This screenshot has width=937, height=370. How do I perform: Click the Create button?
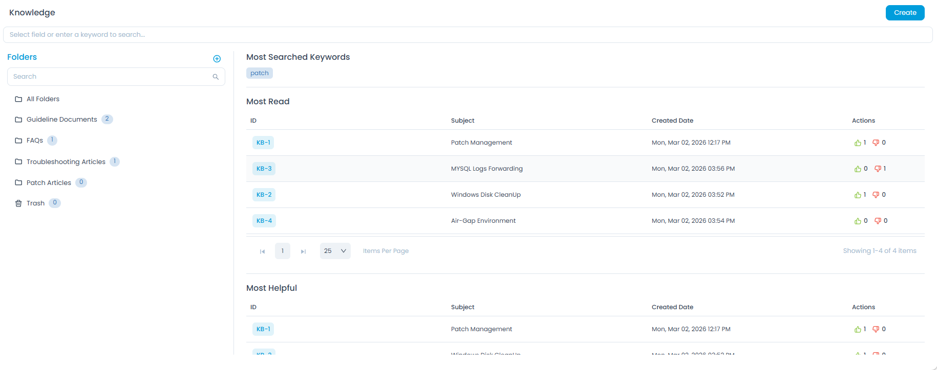905,13
